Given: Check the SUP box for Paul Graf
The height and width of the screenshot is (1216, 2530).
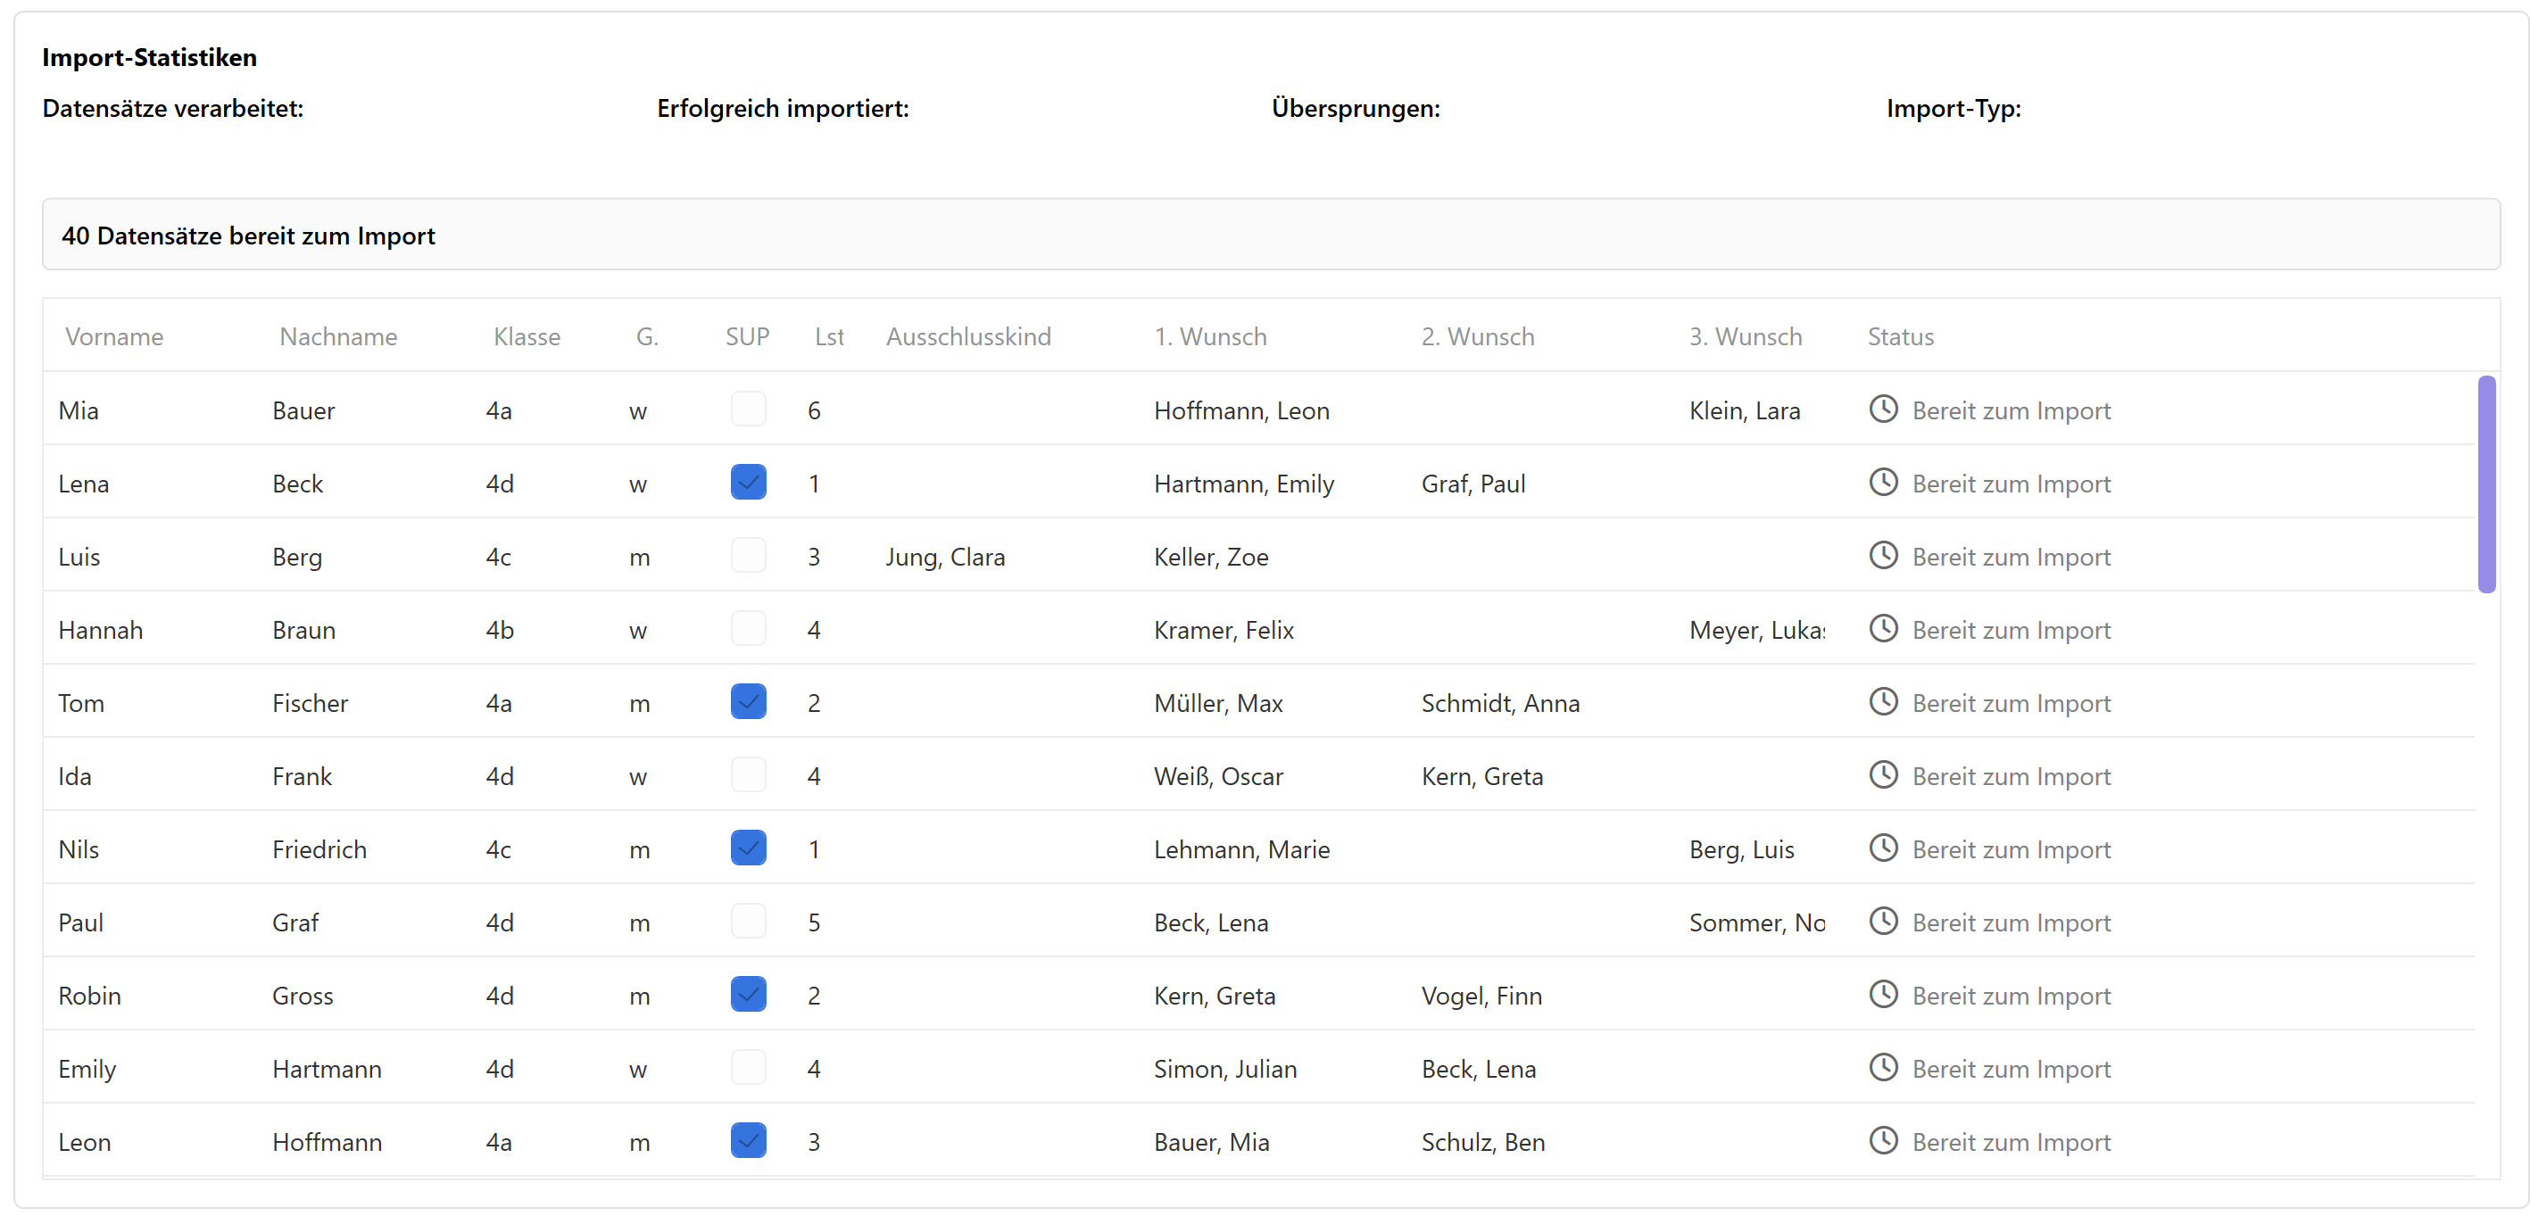Looking at the screenshot, I should (x=748, y=922).
